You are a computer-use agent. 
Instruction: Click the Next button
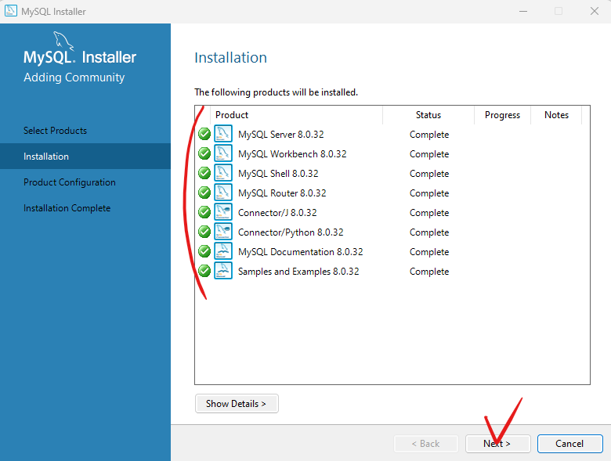pyautogui.click(x=497, y=444)
